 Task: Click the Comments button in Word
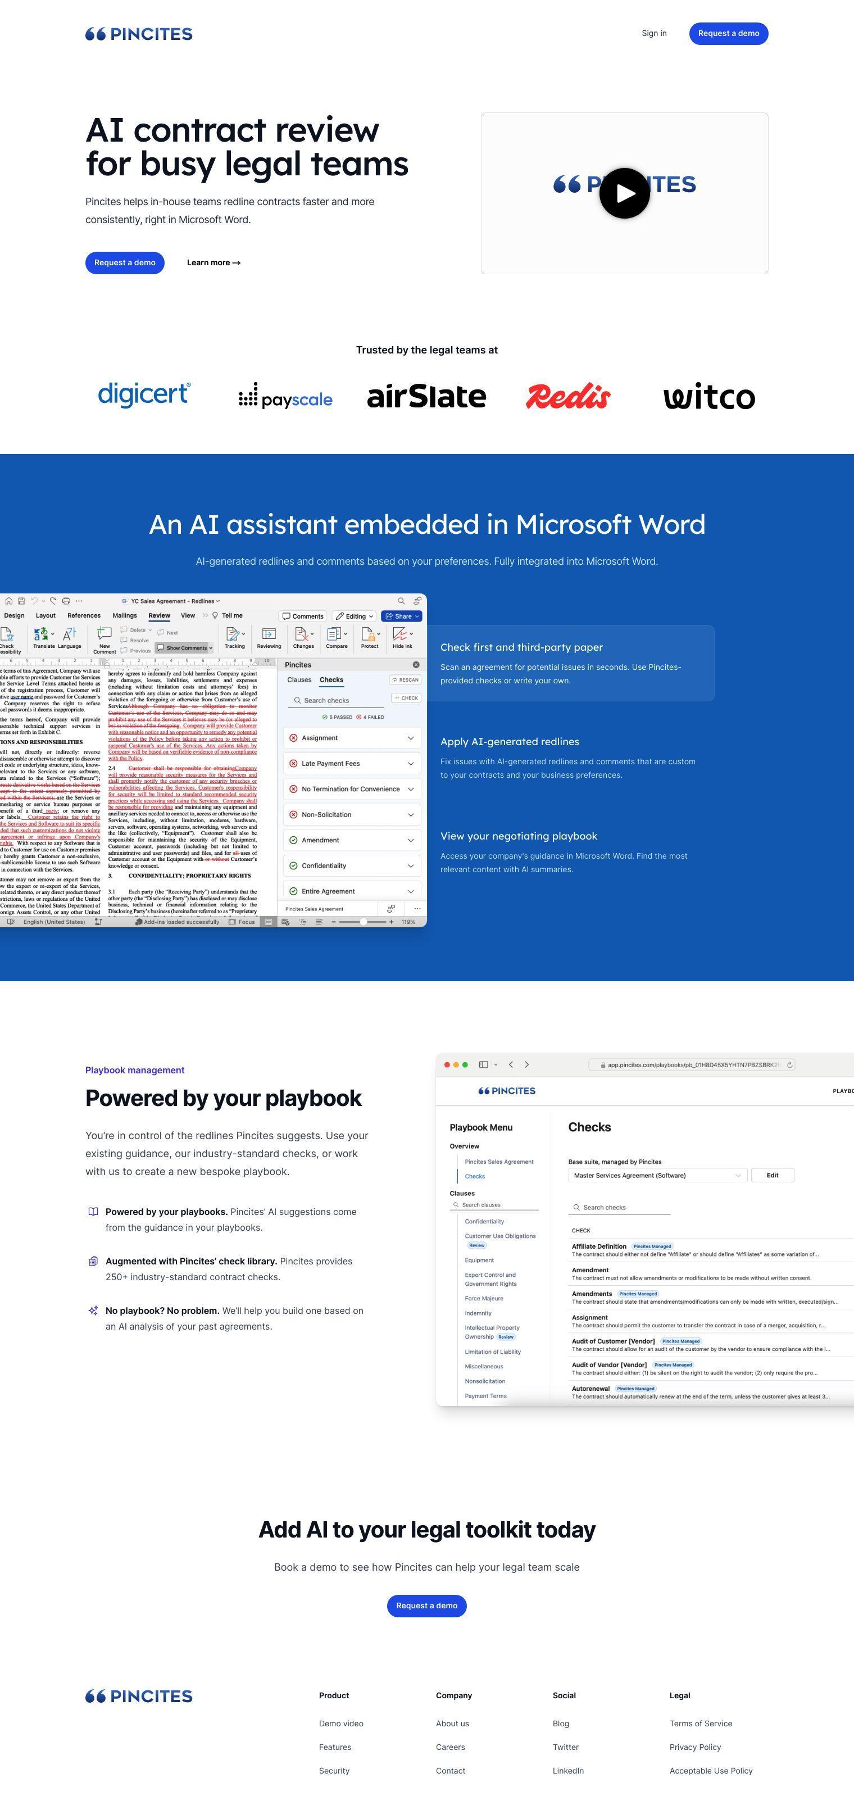pyautogui.click(x=303, y=616)
